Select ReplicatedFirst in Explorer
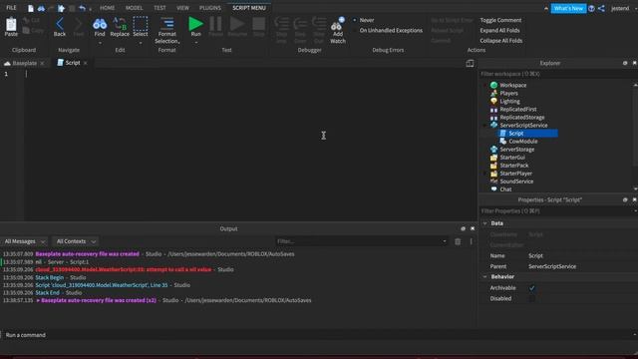This screenshot has width=638, height=359. tap(518, 109)
